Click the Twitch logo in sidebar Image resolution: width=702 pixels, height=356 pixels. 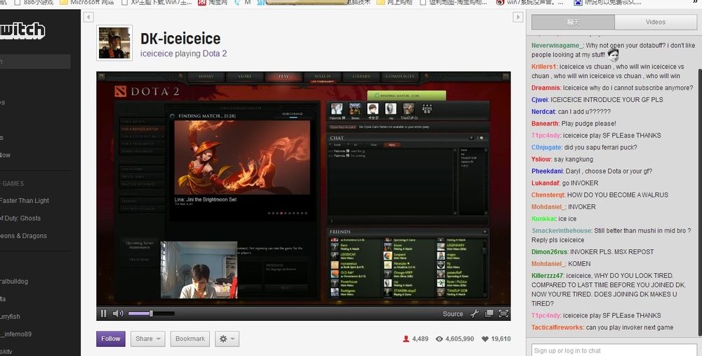point(22,30)
